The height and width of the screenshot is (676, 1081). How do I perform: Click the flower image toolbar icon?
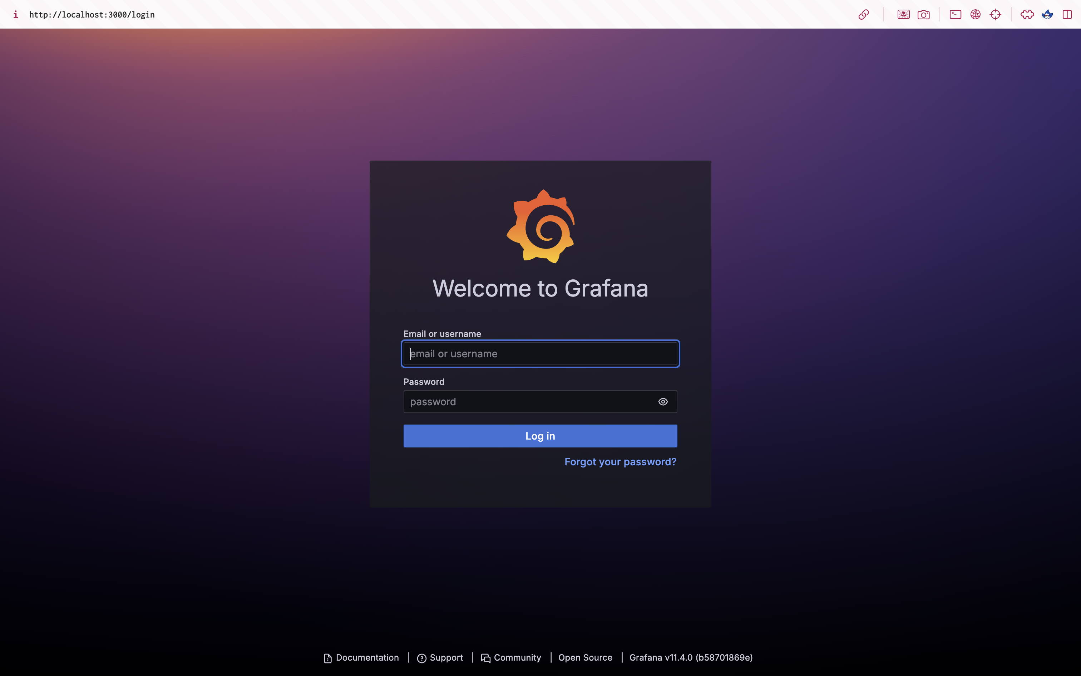click(x=903, y=14)
